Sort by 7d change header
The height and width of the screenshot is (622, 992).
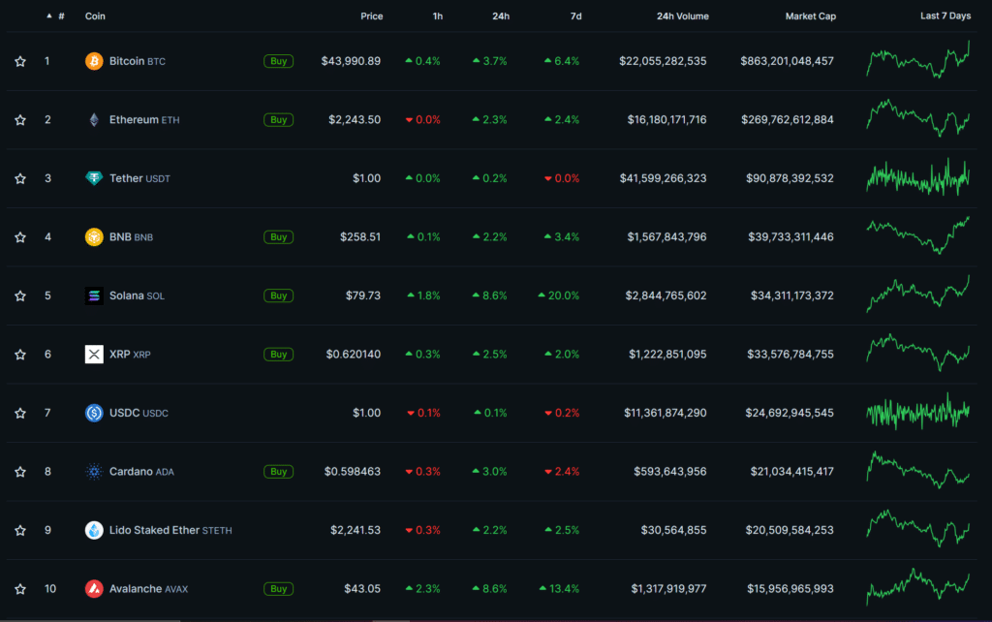[575, 16]
